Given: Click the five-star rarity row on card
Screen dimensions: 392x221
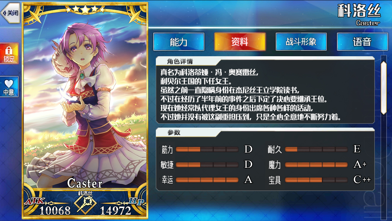Looking at the screenshot, I should [x=85, y=10].
